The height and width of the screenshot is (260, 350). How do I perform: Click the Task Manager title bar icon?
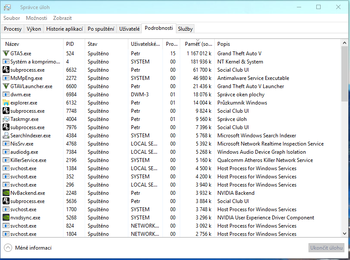tap(7, 7)
